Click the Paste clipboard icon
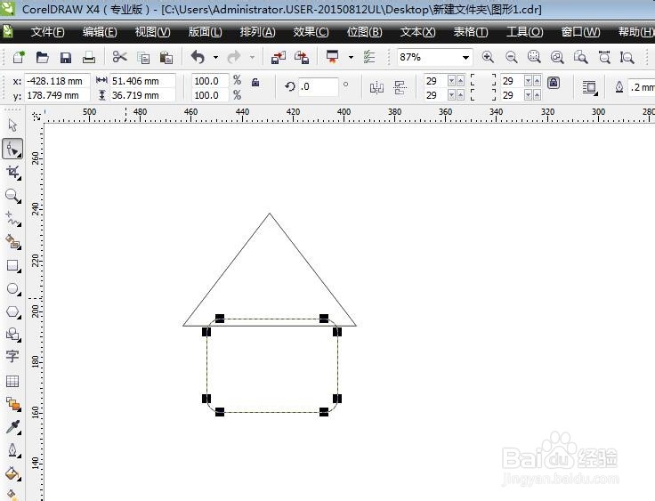Viewport: 655px width, 501px height. pos(166,58)
